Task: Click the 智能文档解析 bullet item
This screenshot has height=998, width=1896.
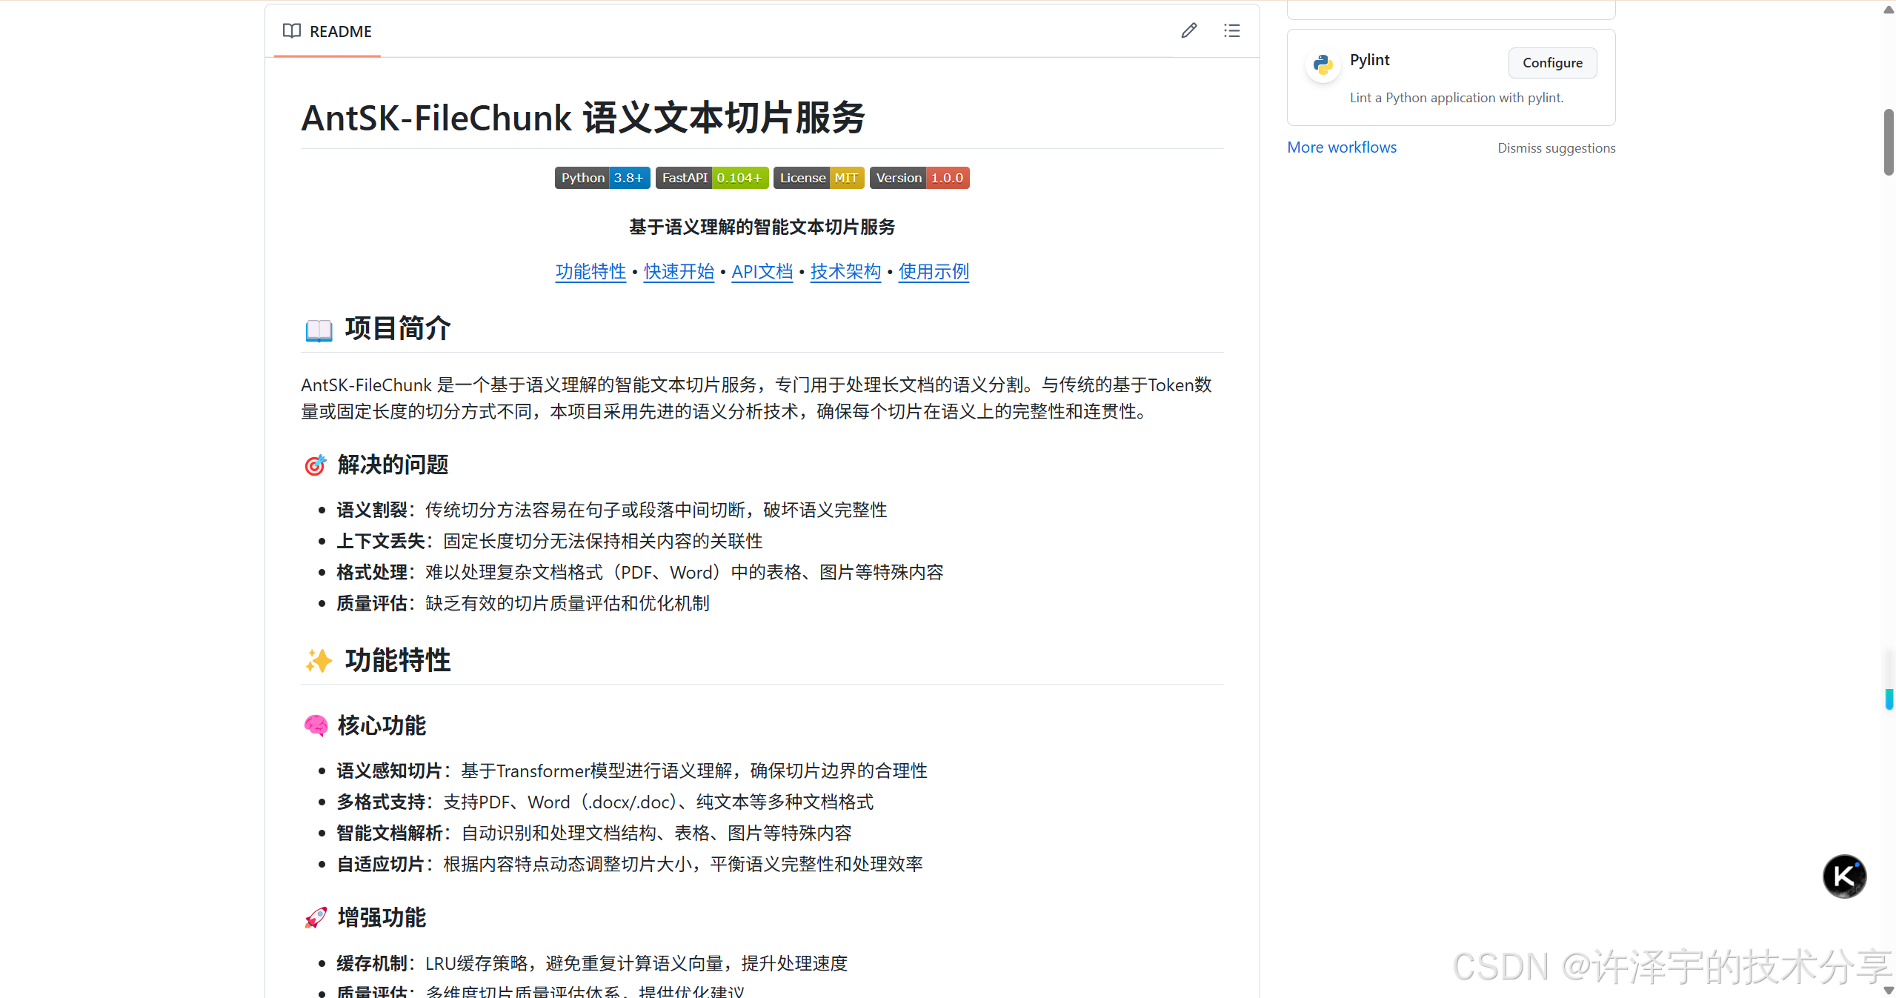Action: (594, 833)
